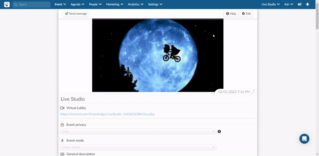Click the Event mode walking person icon
This screenshot has width=319, height=156.
click(62, 141)
